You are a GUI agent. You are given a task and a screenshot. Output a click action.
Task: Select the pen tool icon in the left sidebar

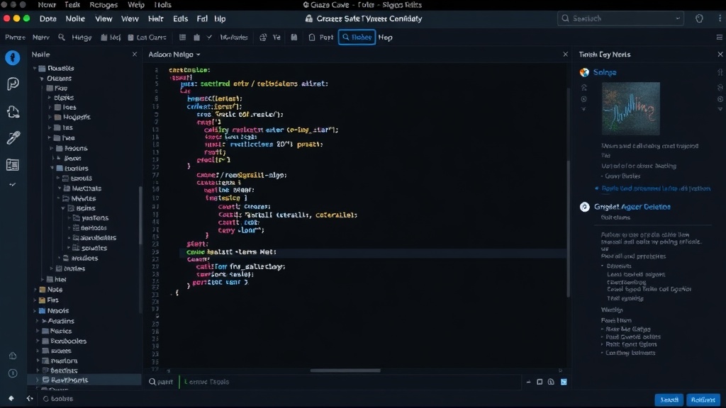(x=13, y=137)
